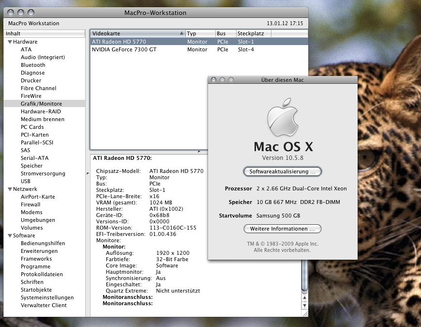Select Startobjekte entry
This screenshot has width=421, height=327.
click(36, 290)
